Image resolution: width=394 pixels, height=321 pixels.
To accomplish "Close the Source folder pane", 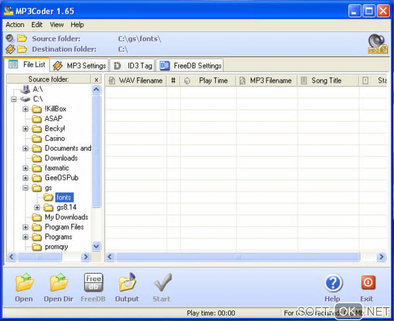I will click(x=97, y=80).
